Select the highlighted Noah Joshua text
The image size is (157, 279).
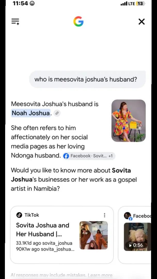click(30, 113)
